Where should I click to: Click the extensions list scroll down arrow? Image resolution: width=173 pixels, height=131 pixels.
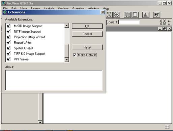pos(67,60)
